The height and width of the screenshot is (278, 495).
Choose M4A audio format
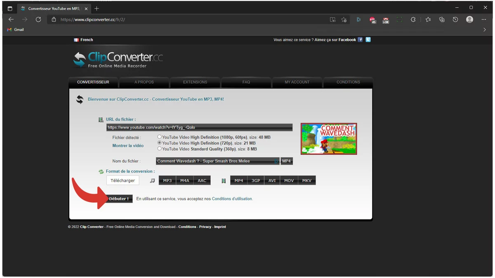[x=184, y=180]
